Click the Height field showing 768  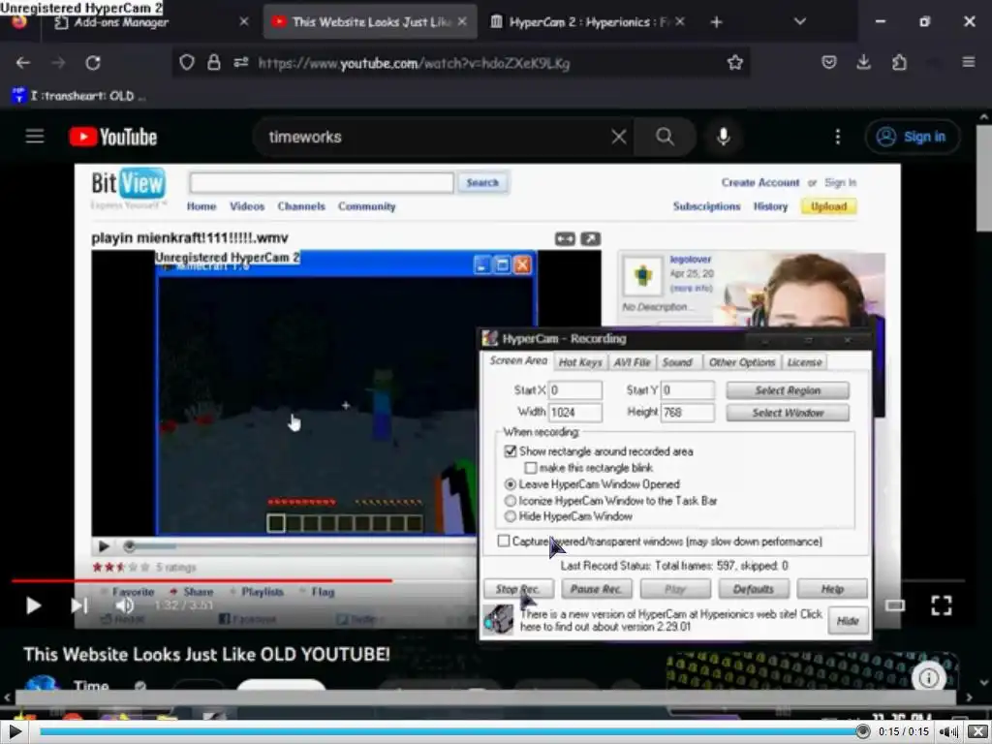pyautogui.click(x=688, y=413)
